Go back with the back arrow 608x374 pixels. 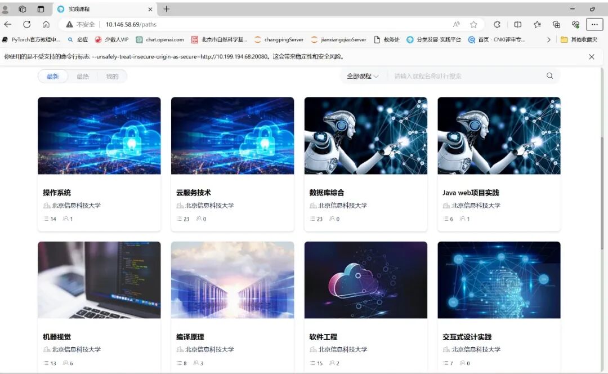pyautogui.click(x=8, y=24)
